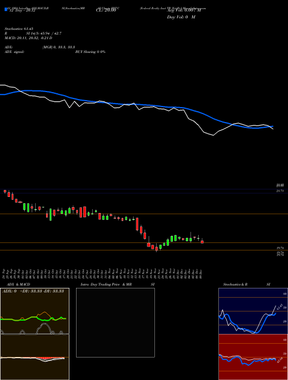Screen dimensions: 288x380
Task: Click the 'MACD: 20.11, 20.32, -0.21 D' line
Action: tap(28, 38)
